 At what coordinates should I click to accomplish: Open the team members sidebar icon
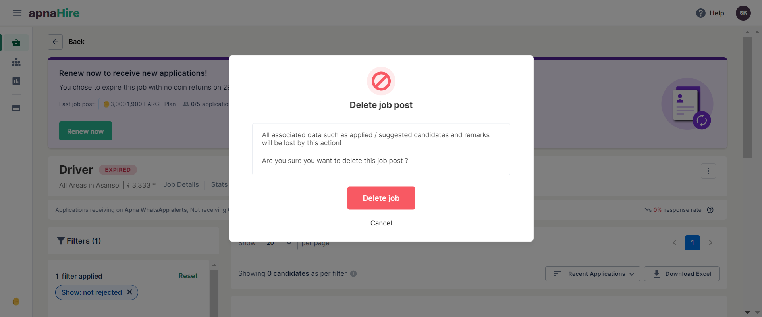pyautogui.click(x=16, y=62)
